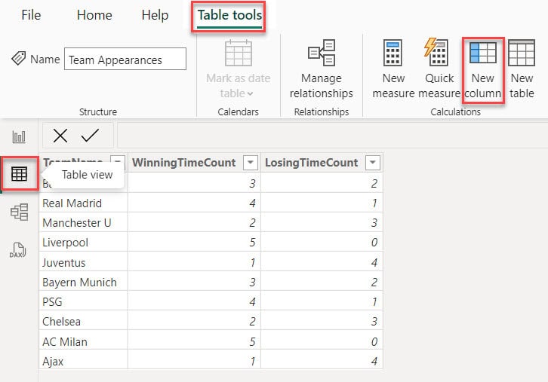Screen dimensions: 548x382
Task: Select Juventus's winning count value 1
Action: pyautogui.click(x=194, y=262)
